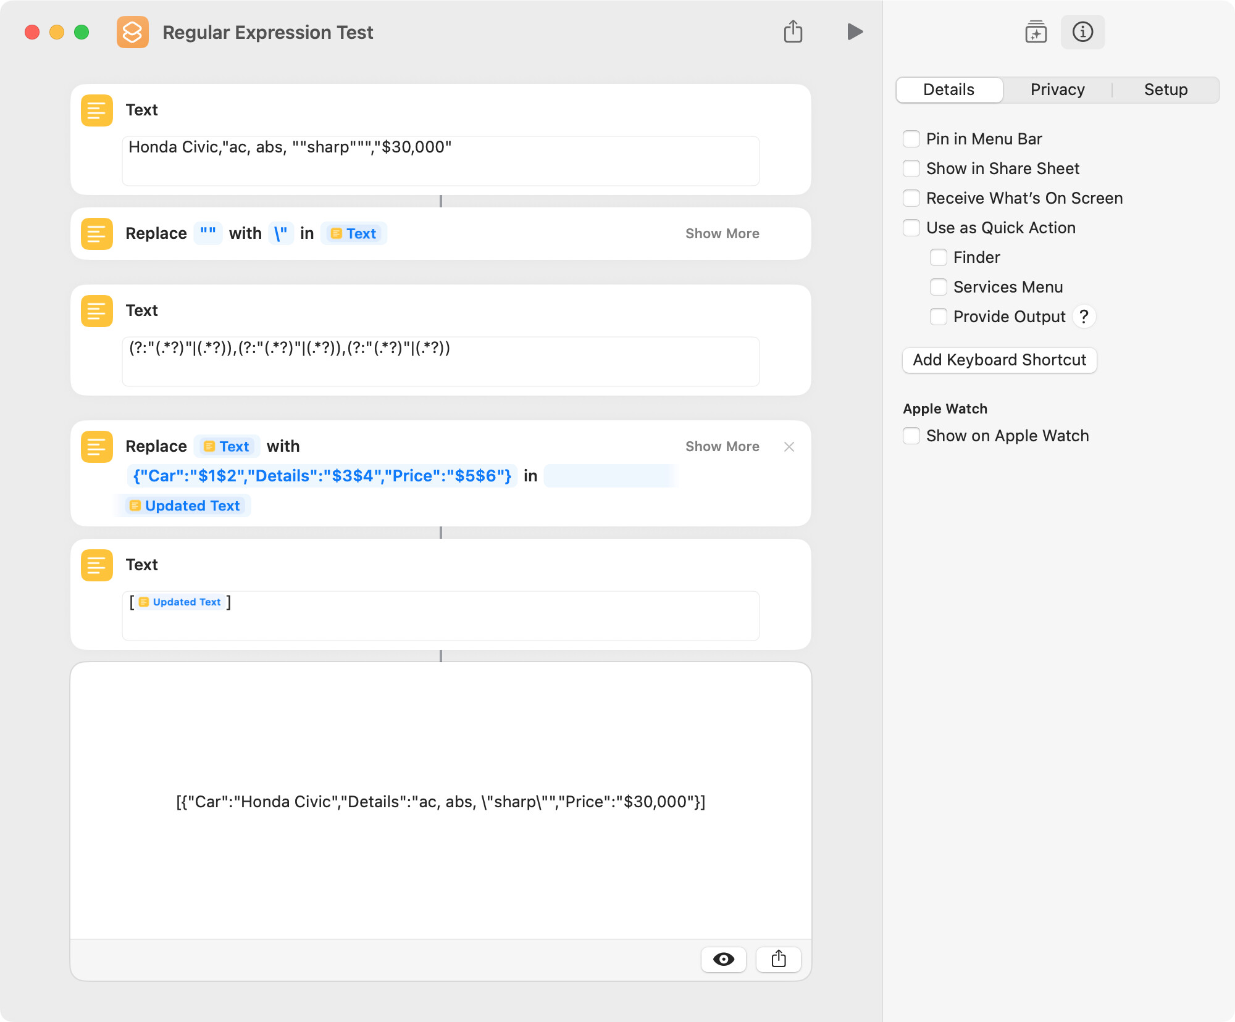Switch to the Setup tab

(1166, 89)
